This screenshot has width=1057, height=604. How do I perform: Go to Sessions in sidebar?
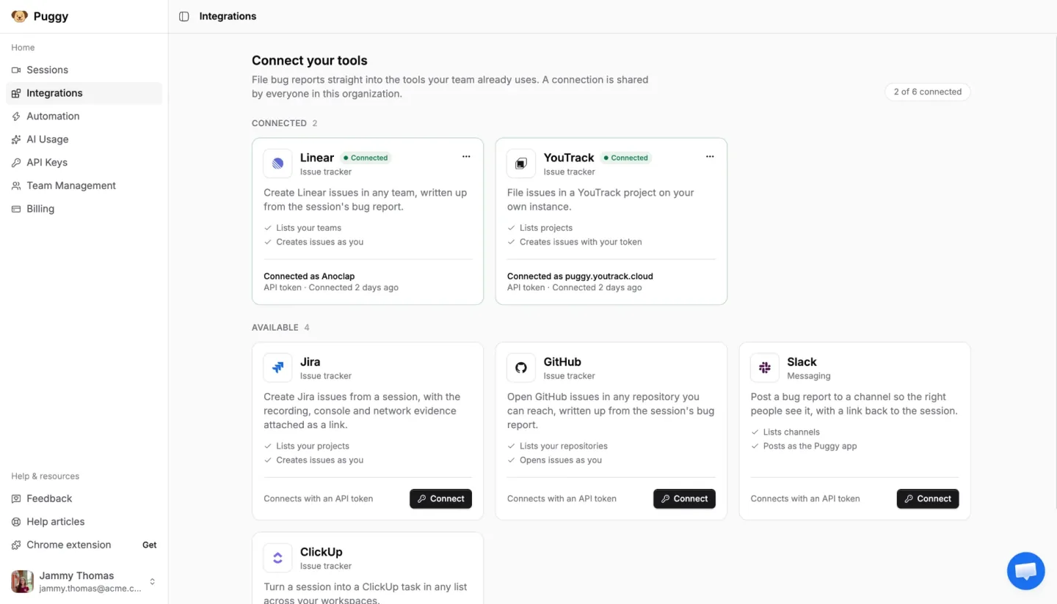(x=84, y=70)
